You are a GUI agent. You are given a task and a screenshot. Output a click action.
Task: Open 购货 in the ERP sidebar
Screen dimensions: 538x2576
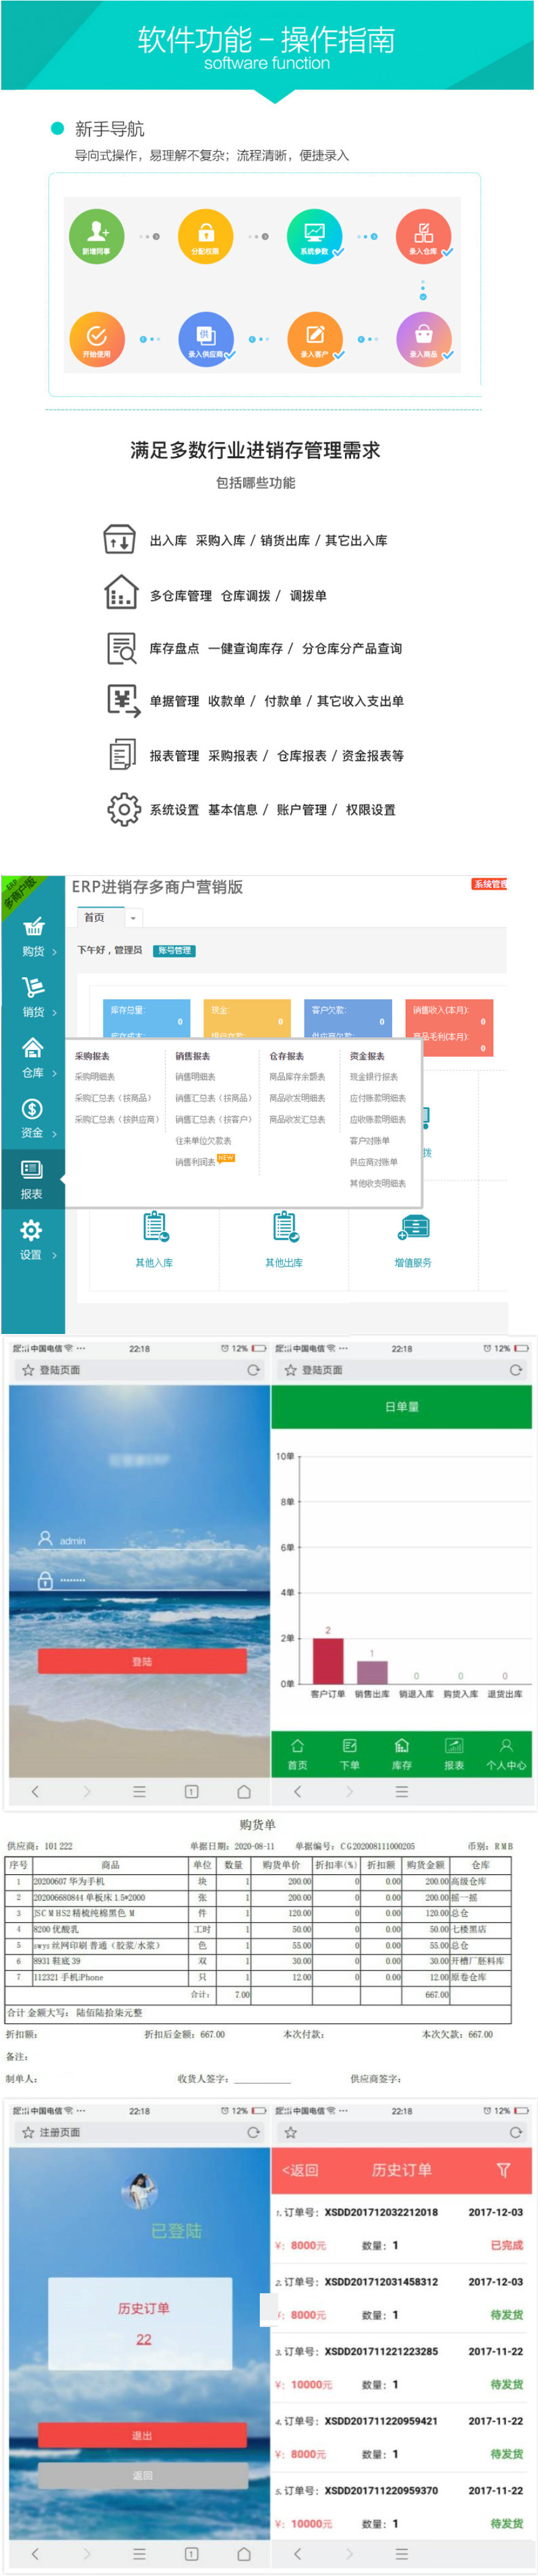(33, 937)
